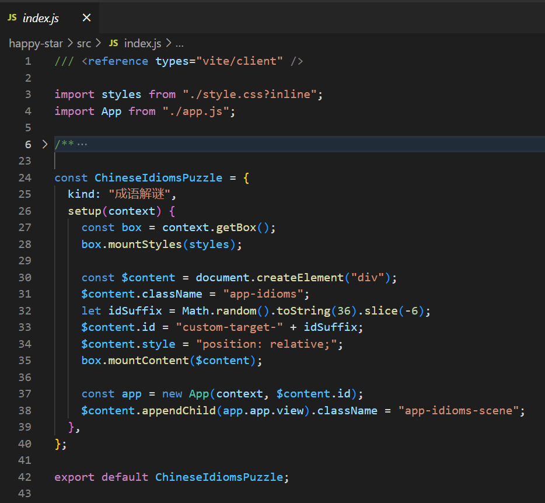
Task: Click mountStyles on line 28
Action: [x=145, y=244]
